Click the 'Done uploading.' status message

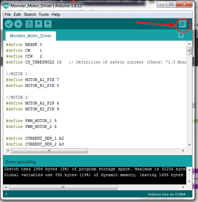(21, 162)
